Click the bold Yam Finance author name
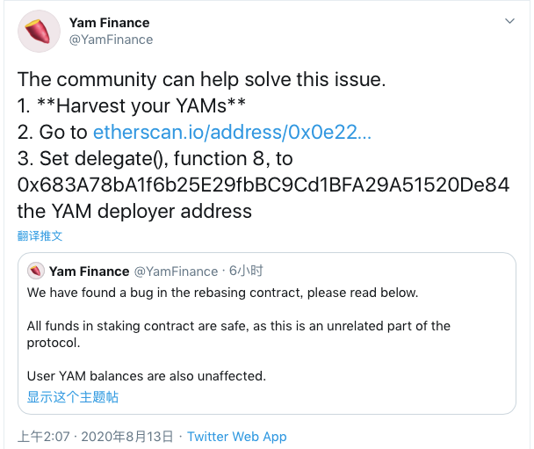Screen dimensions: 534x449 tap(109, 22)
